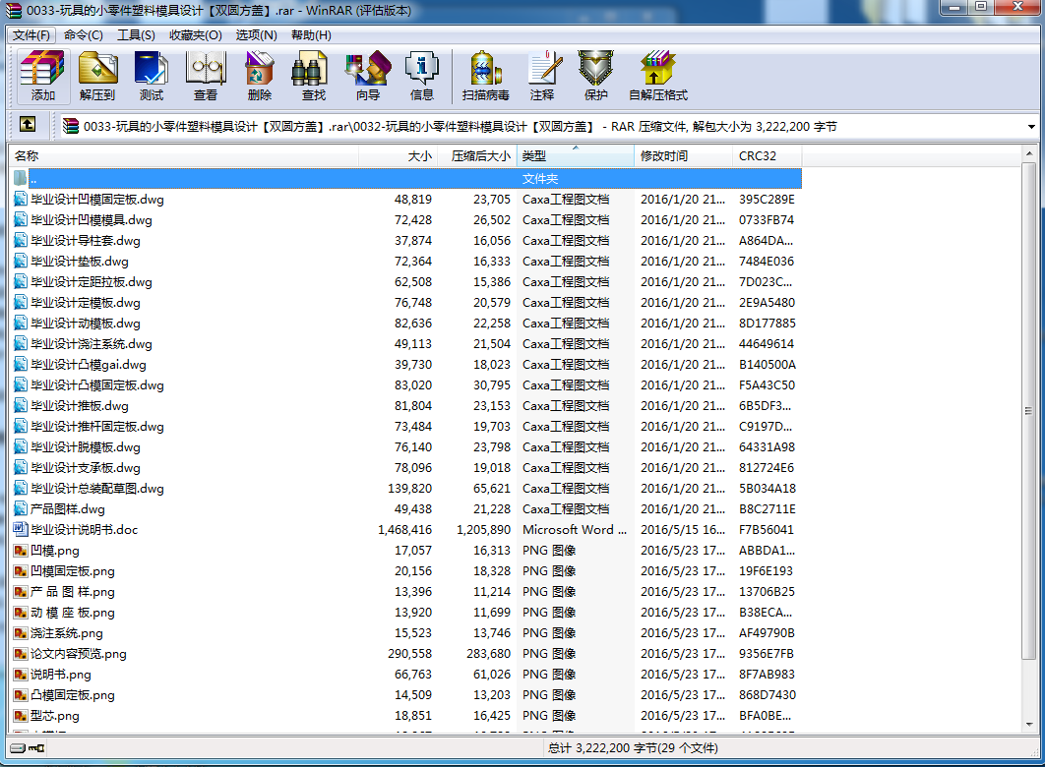The image size is (1045, 767).
Task: Open the 收藏夹(O) menu
Action: [x=195, y=35]
